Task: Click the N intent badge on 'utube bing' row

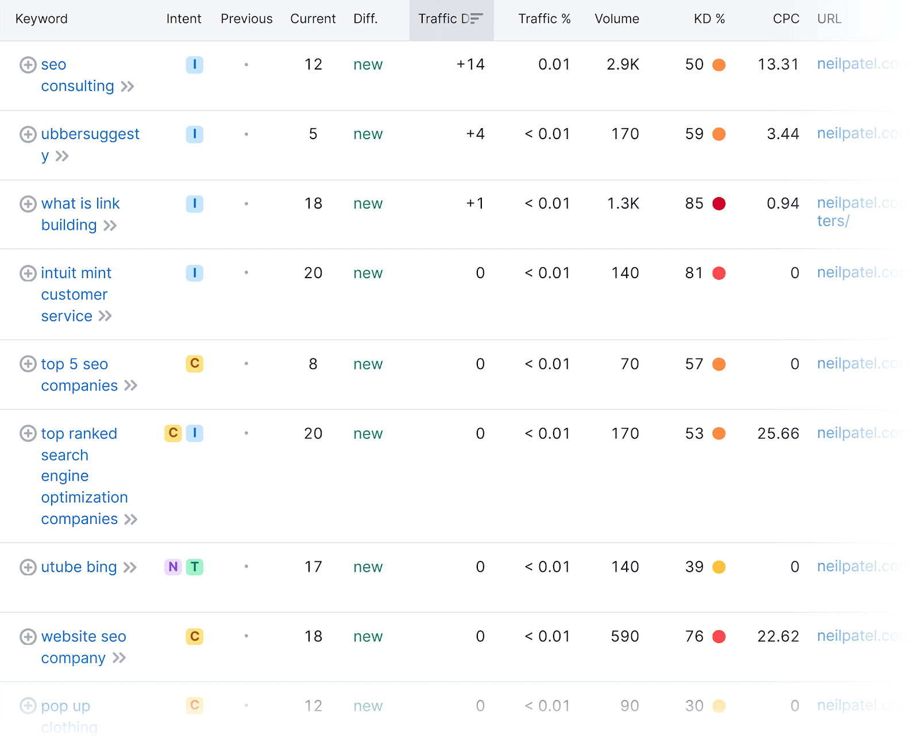Action: 173,567
